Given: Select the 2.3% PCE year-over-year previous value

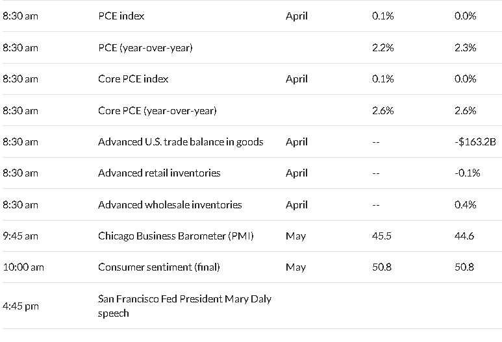Looking at the screenshot, I should [465, 47].
